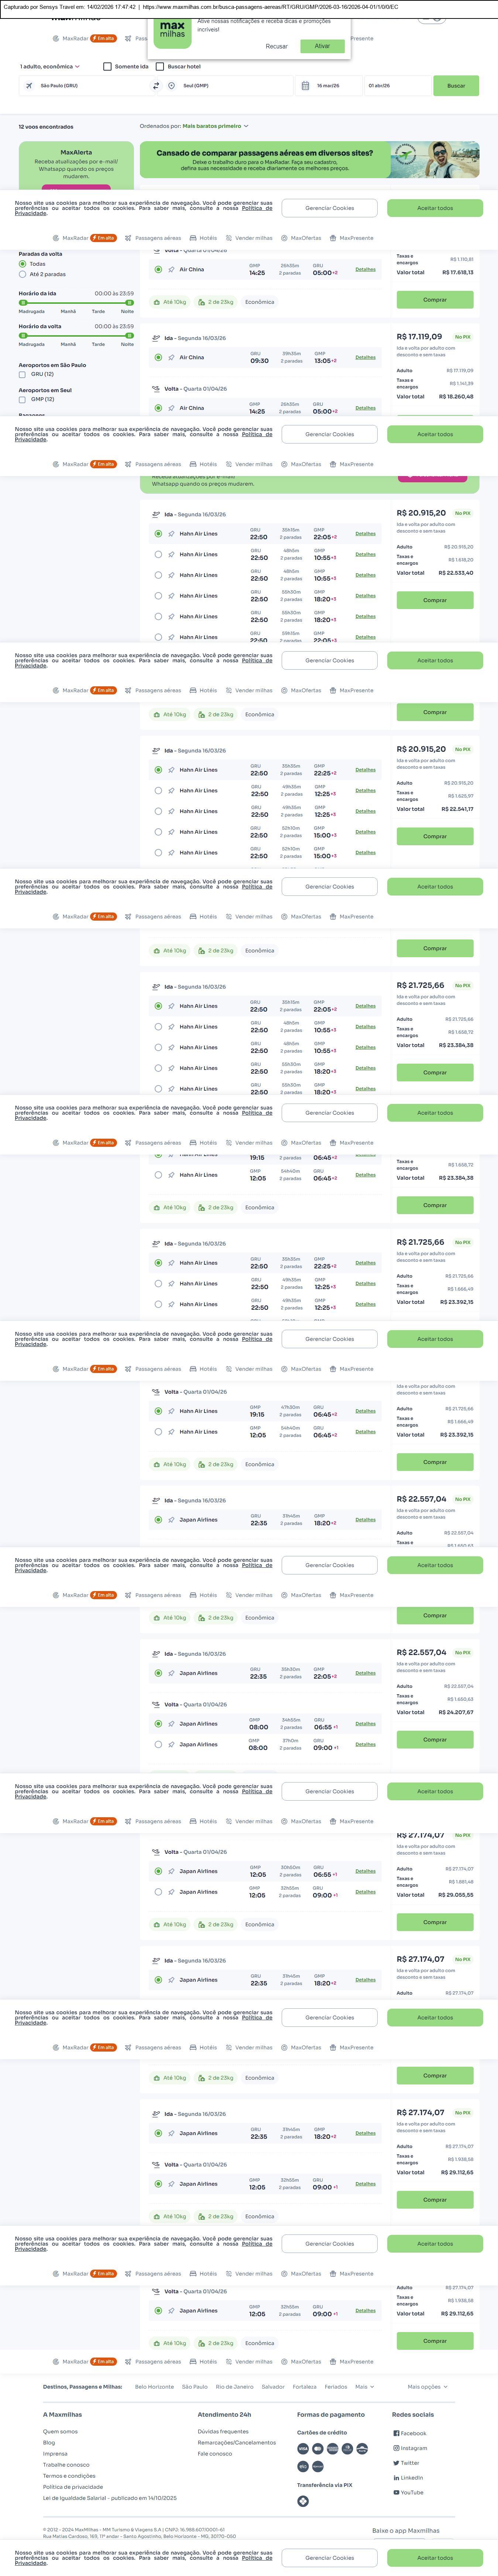The height and width of the screenshot is (2576, 498).
Task: Open 'Quem somos' footer link
Action: coord(60,2431)
